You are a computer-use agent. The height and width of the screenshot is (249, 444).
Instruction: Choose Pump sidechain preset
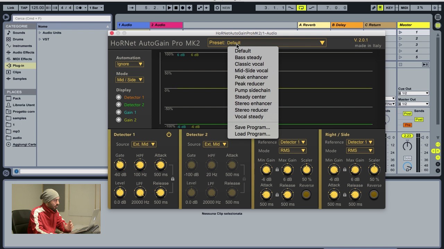pos(252,90)
